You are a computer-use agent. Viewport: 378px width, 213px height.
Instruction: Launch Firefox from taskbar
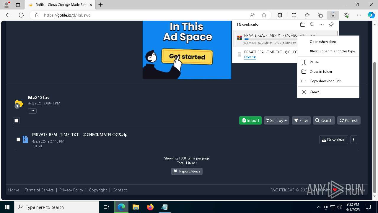pyautogui.click(x=150, y=207)
